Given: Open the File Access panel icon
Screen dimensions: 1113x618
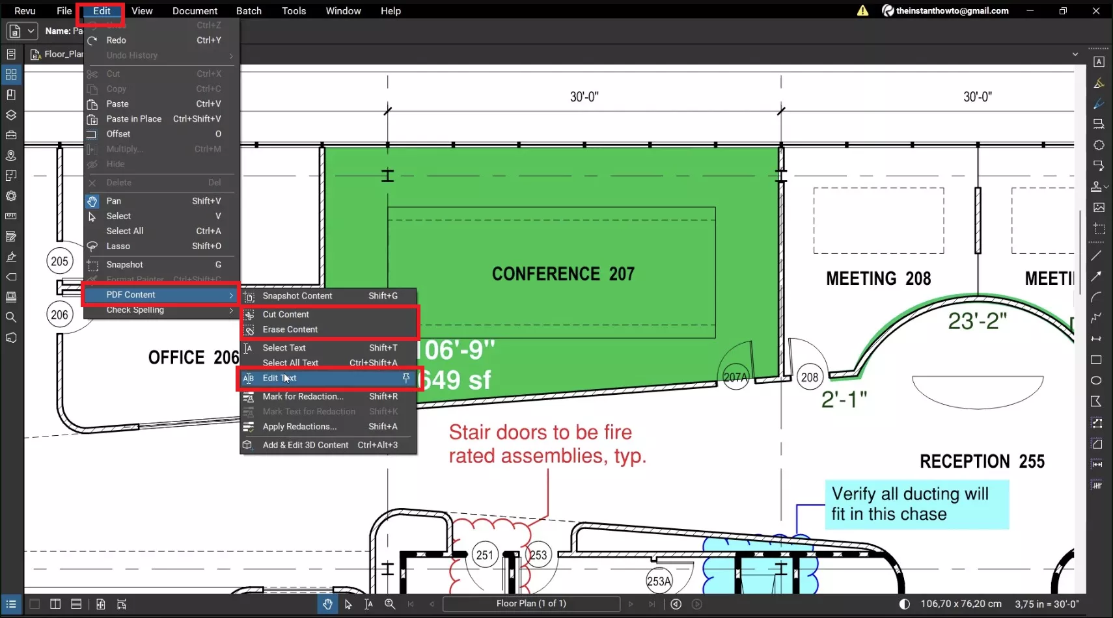Looking at the screenshot, I should point(11,54).
